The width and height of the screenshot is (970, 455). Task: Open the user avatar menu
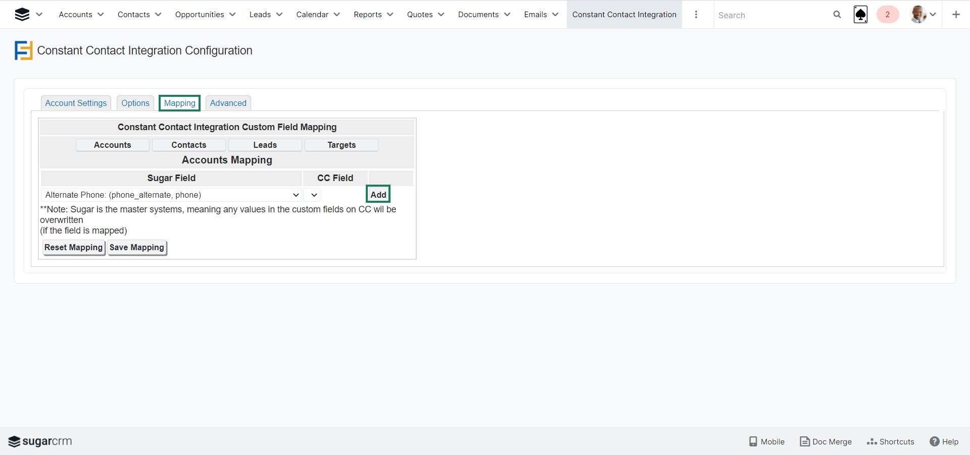[919, 15]
